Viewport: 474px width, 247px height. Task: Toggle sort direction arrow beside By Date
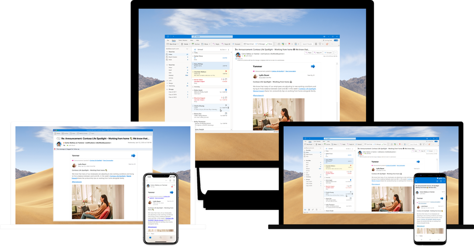(x=228, y=49)
